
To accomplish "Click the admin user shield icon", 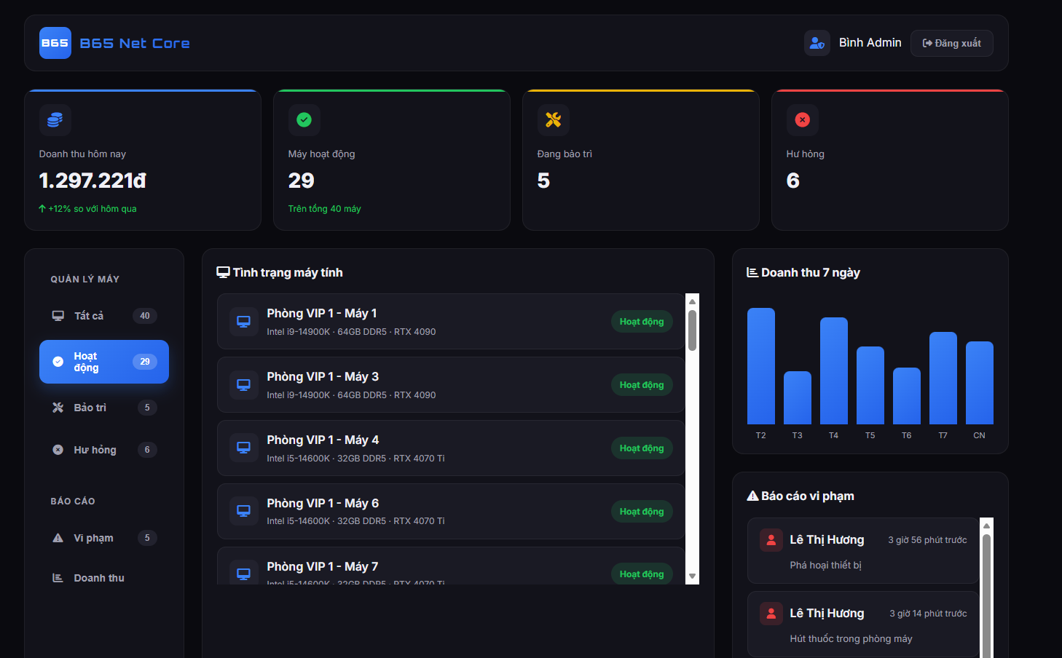I will 817,43.
